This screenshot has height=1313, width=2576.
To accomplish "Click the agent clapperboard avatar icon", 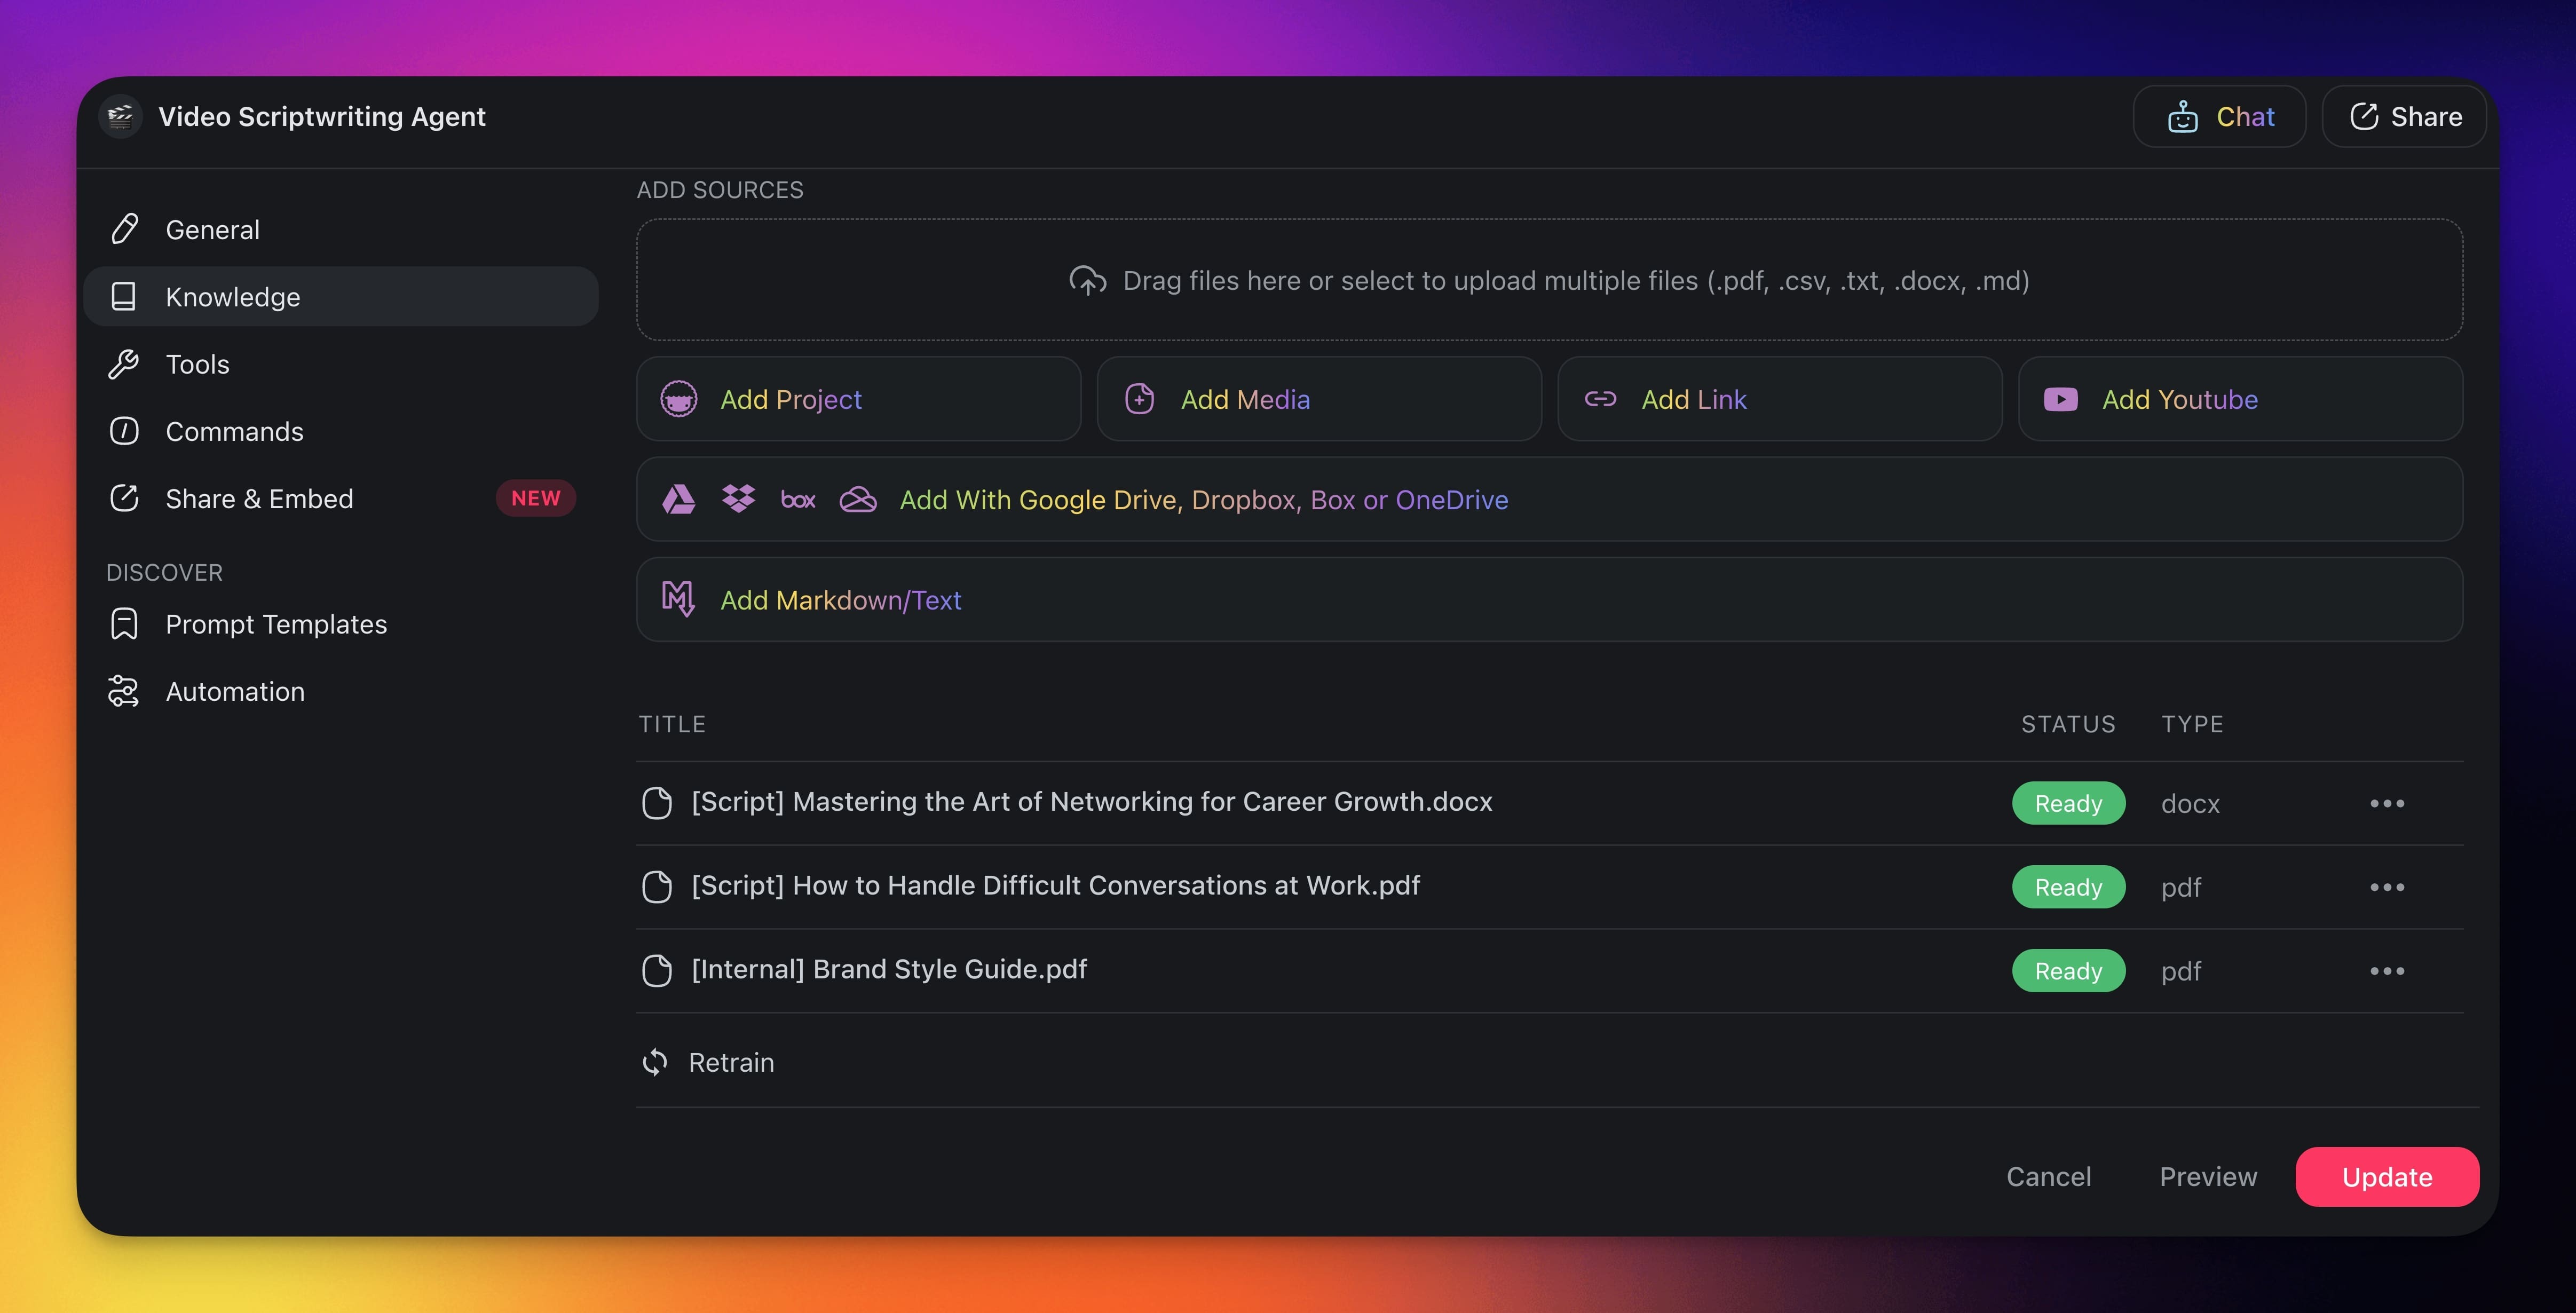I will pyautogui.click(x=121, y=117).
